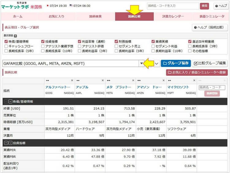Enable セグメント利益 checkbox
Image resolution: width=230 pixels, height=173 pixels.
[153, 46]
